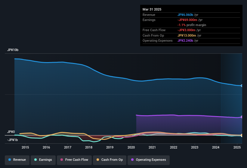
Task: Click the 2019 x-axis label
Action: click(110, 147)
